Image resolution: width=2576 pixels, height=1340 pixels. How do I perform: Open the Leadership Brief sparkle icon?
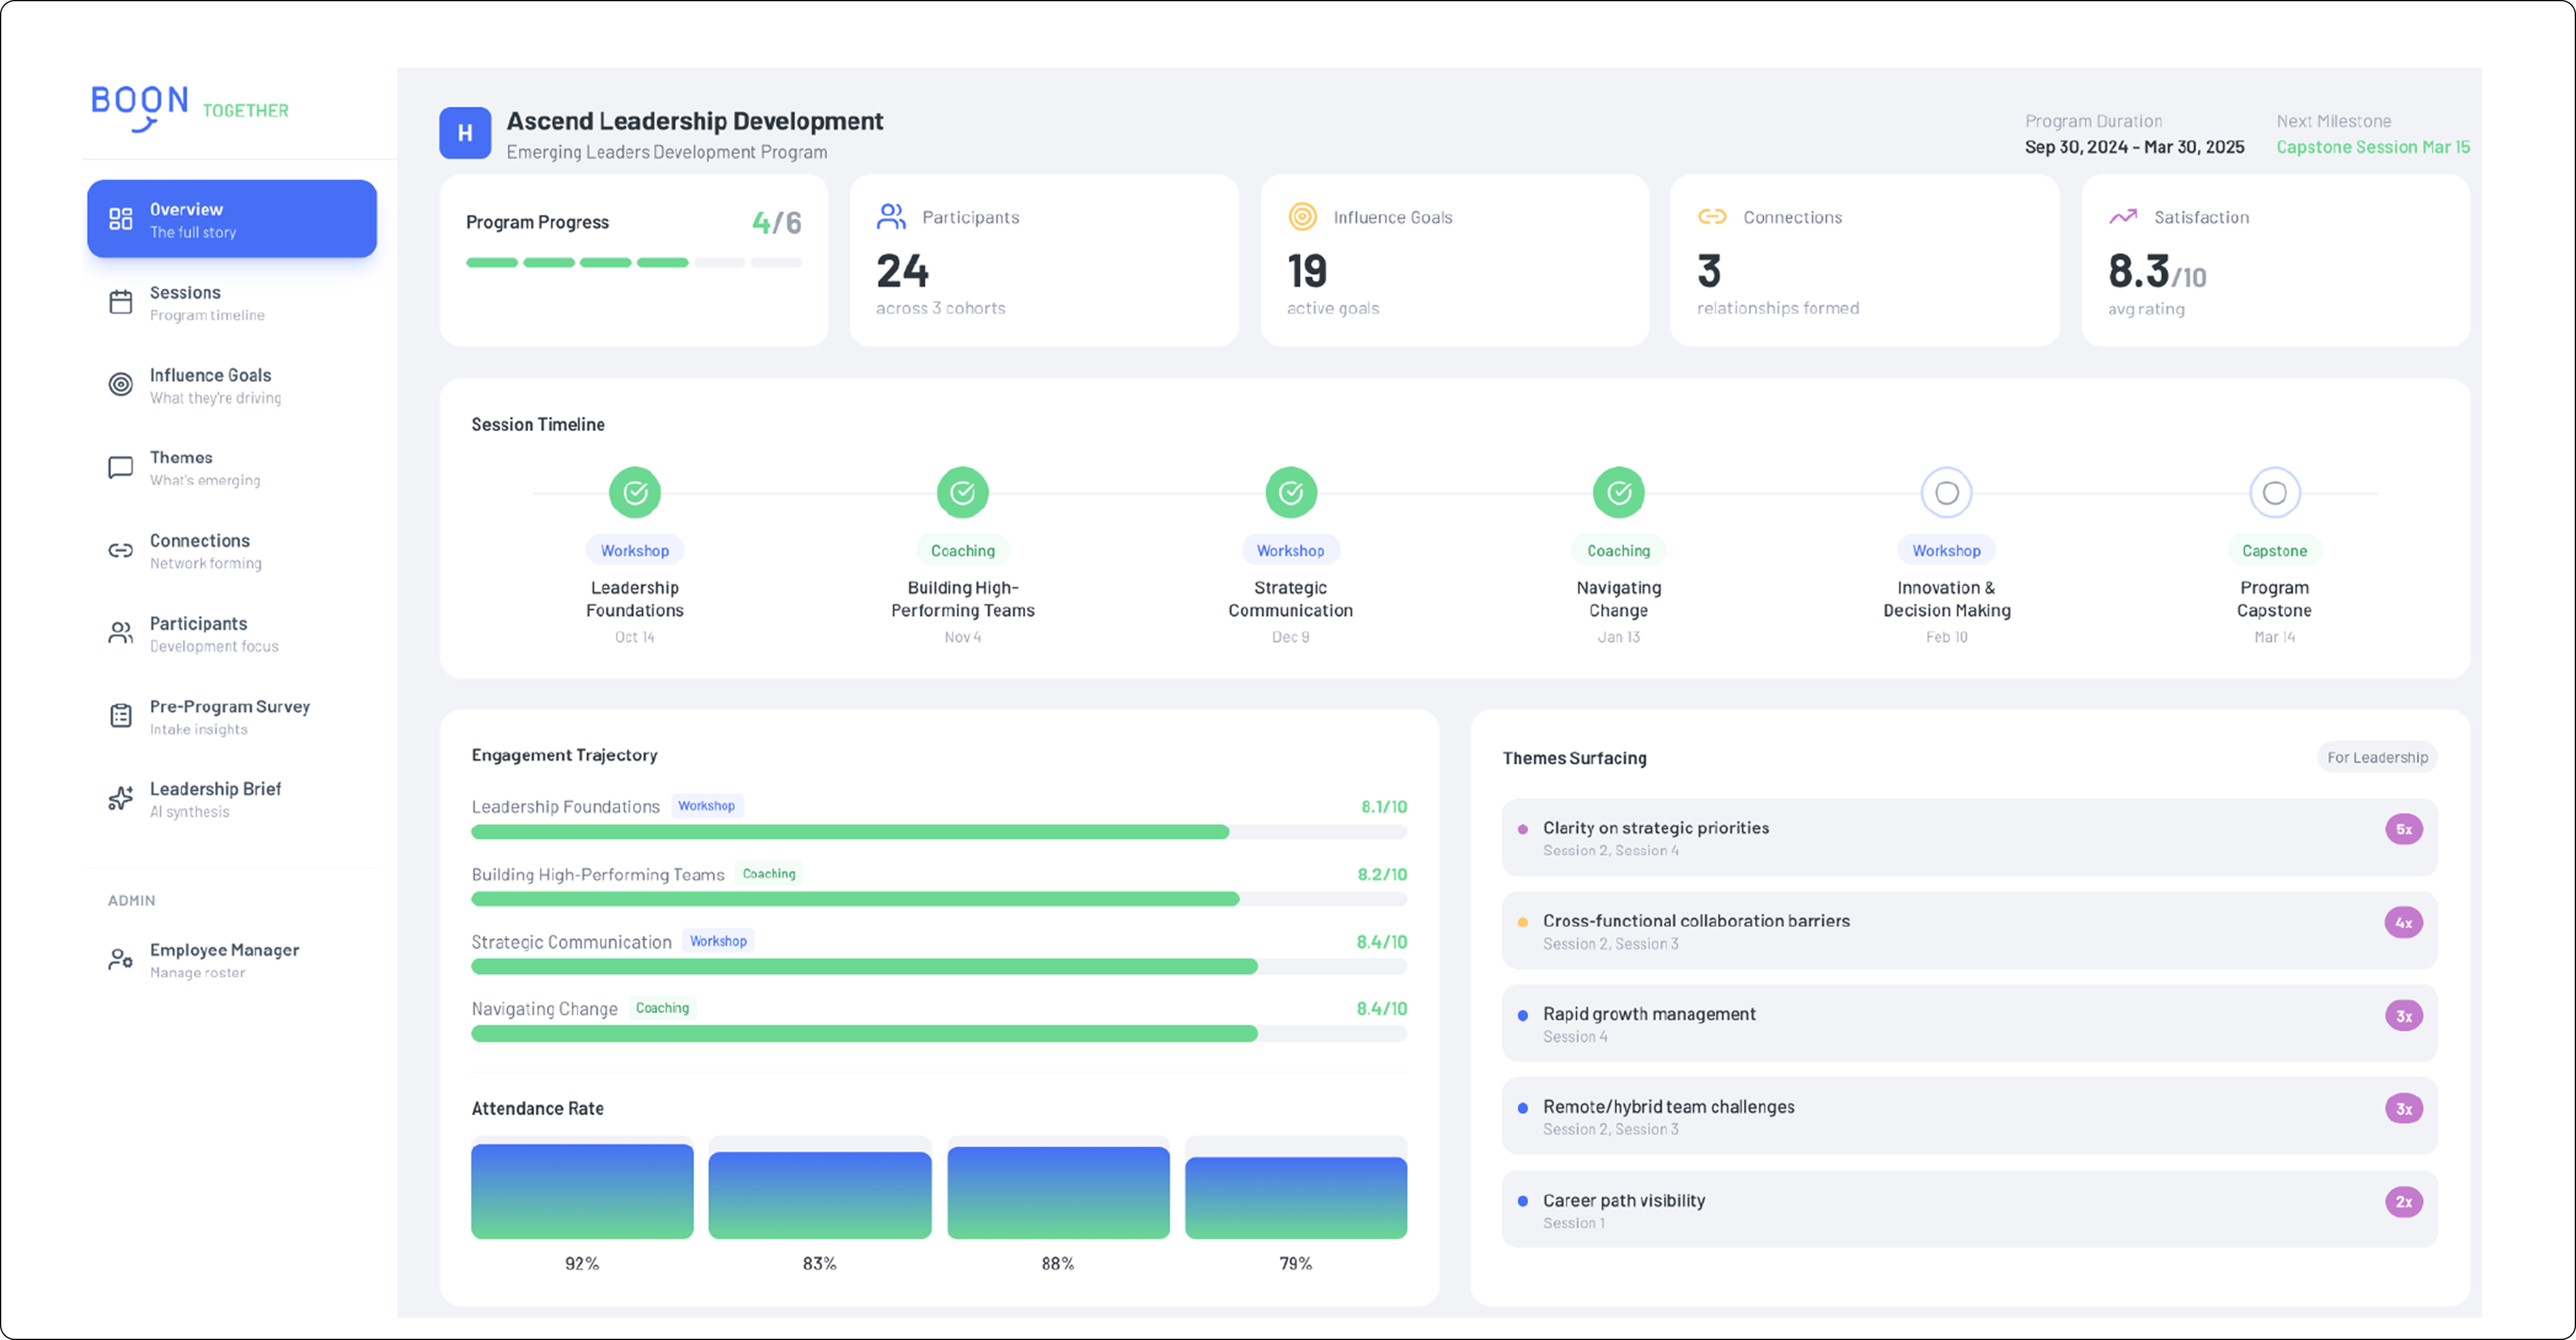(120, 798)
